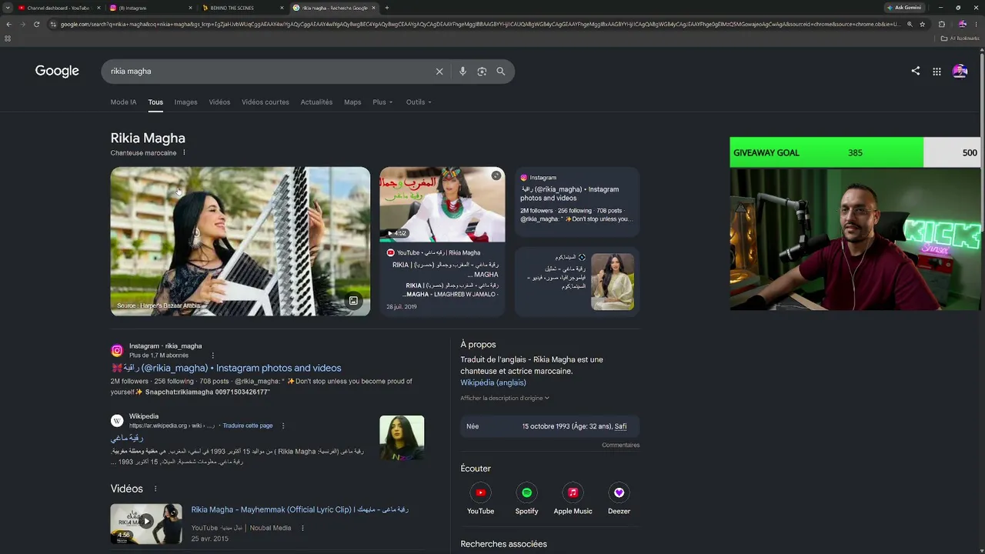Viewport: 985px width, 554px height.
Task: Play the 4:56 Mayhemmak video thumbnail
Action: (146, 523)
